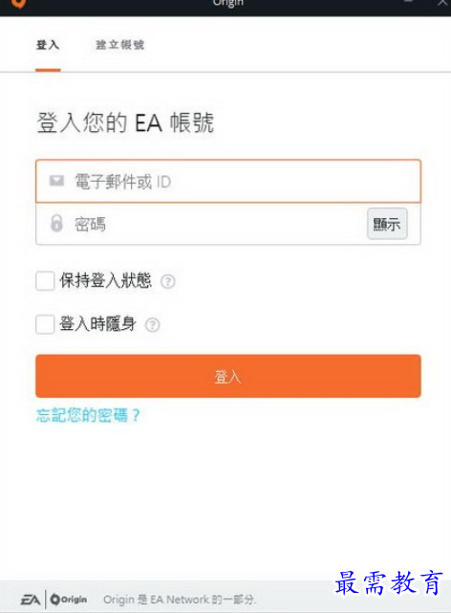Open the 忘記您的密碼？ link

point(88,415)
